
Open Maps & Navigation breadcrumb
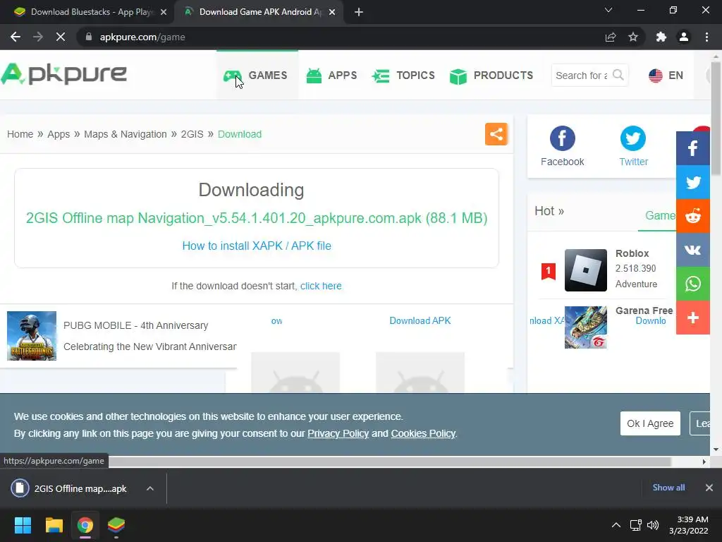(x=126, y=134)
